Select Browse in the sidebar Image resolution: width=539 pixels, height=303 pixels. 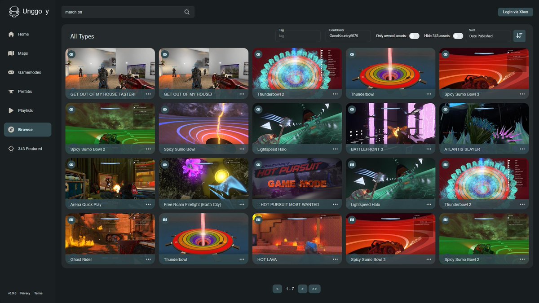27,130
